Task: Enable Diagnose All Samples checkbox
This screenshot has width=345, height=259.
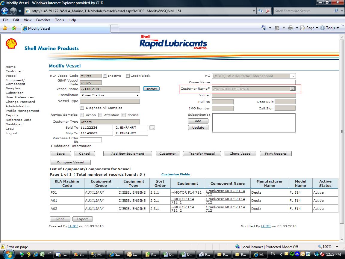Action: (82, 108)
